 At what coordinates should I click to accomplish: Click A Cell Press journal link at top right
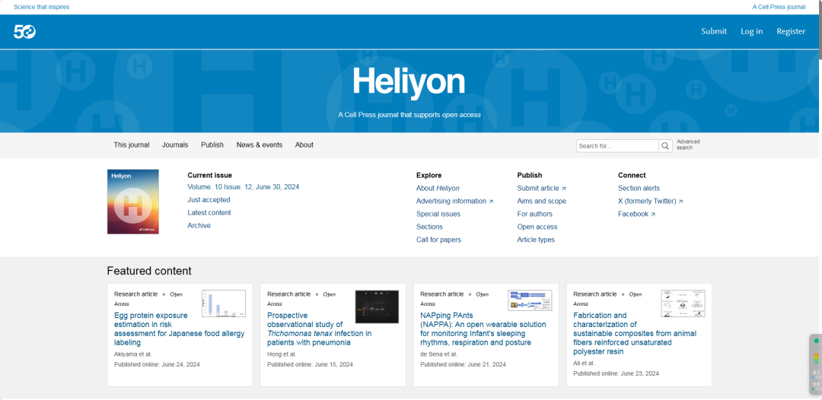coord(779,8)
